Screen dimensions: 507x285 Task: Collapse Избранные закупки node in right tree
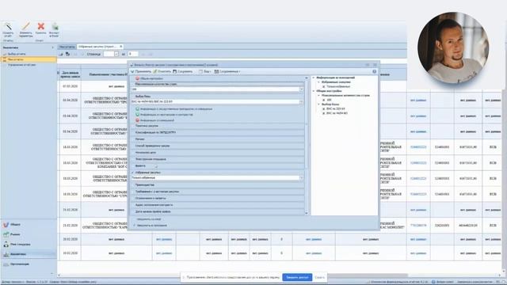(x=318, y=82)
